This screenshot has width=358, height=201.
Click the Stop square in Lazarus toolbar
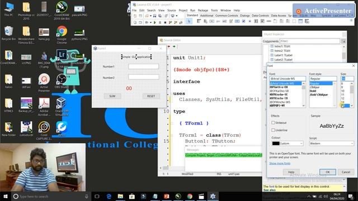(165, 22)
